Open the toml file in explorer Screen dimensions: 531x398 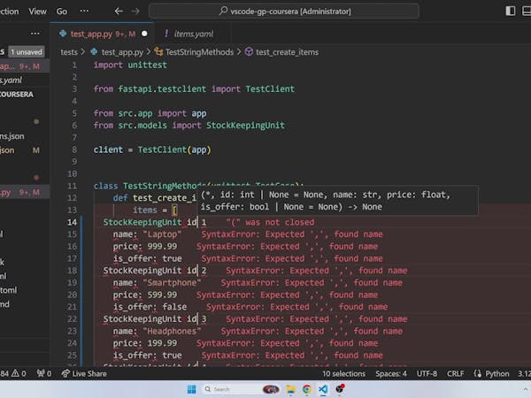coord(24,290)
